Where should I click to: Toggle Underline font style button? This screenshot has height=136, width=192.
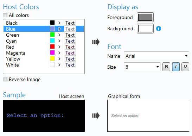coord(185,67)
